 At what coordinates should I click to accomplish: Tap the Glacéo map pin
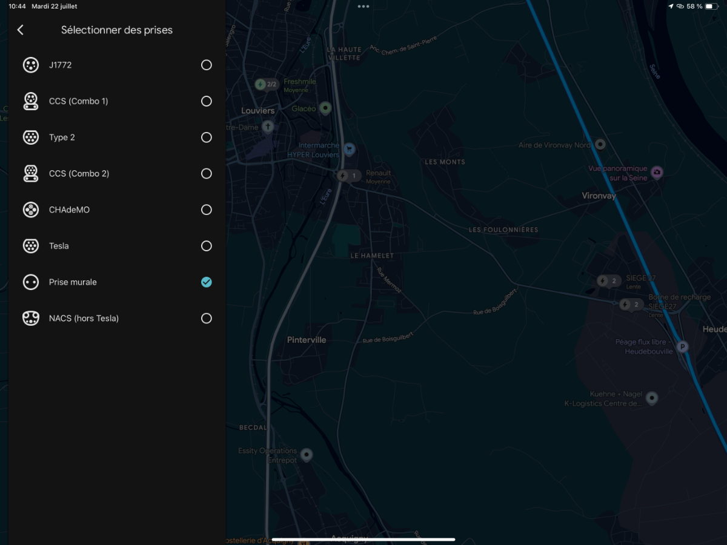pos(325,108)
